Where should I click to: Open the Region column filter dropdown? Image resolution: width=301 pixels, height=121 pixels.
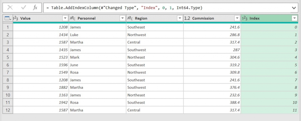(x=180, y=18)
